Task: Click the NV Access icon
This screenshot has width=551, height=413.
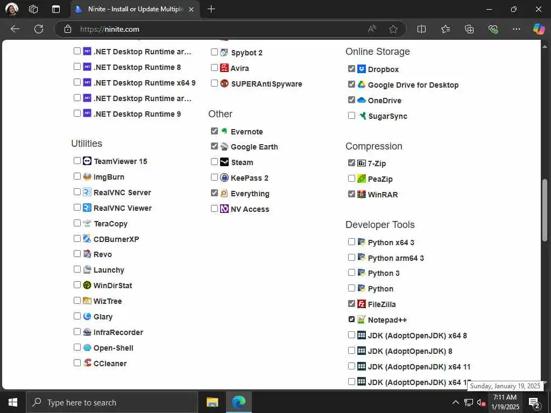Action: click(x=224, y=209)
